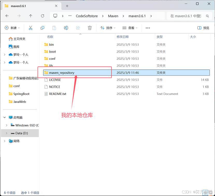Toggle the Preview pane button
215x196 pixels.
point(203,28)
